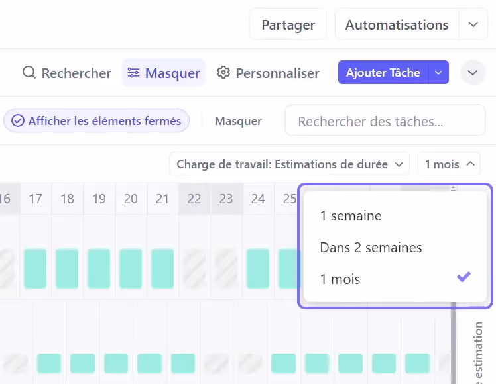496x384 pixels.
Task: Toggle Afficher les éléments fermés
Action: click(x=97, y=121)
